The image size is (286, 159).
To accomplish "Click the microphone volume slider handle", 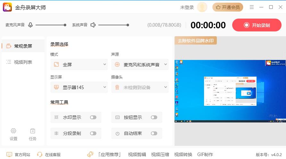I will click(x=65, y=25).
